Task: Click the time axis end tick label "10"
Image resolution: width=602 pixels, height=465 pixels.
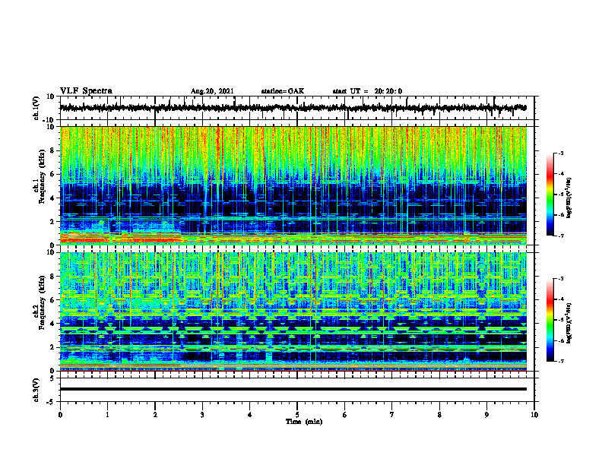Action: (x=534, y=415)
